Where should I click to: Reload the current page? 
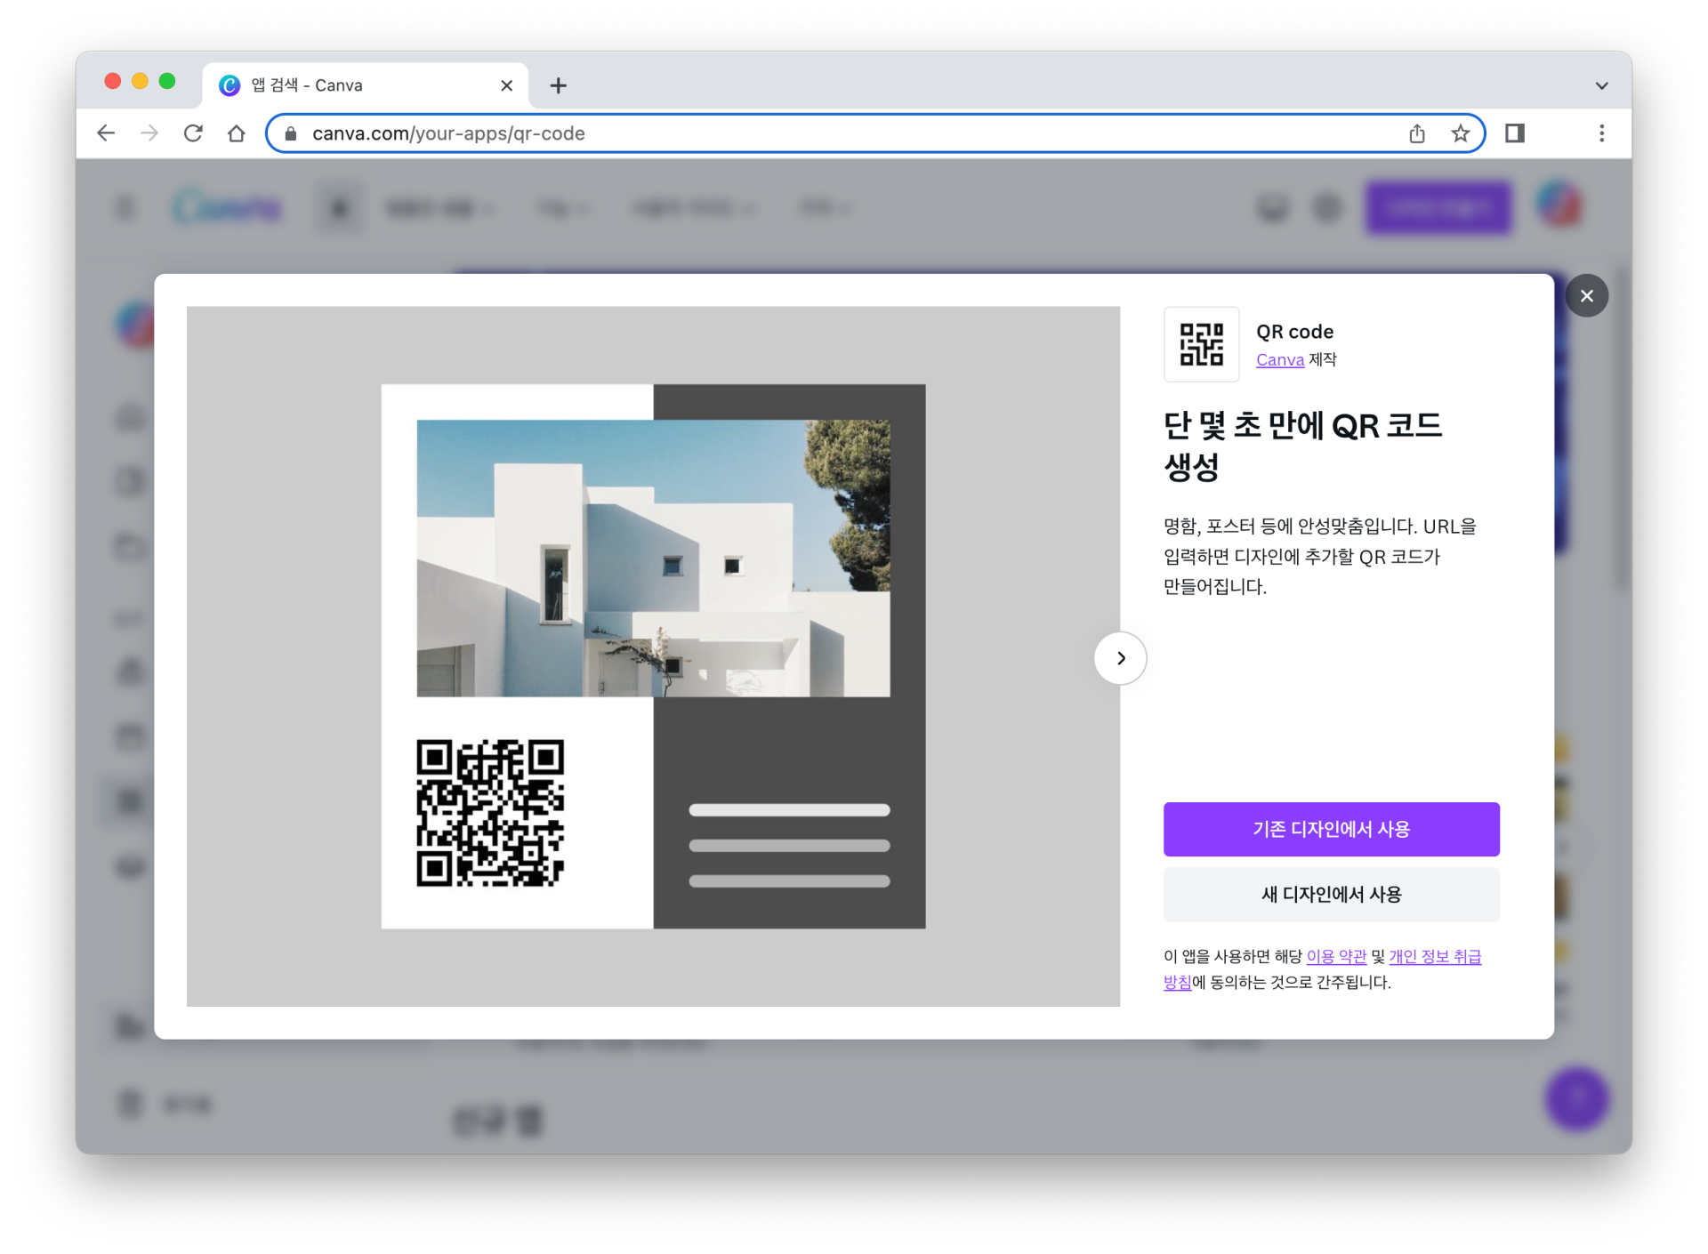[193, 133]
